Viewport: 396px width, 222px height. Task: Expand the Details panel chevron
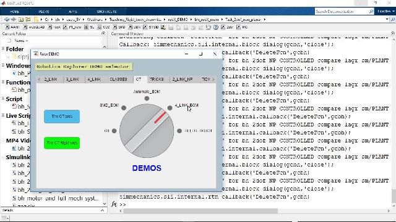[102, 210]
